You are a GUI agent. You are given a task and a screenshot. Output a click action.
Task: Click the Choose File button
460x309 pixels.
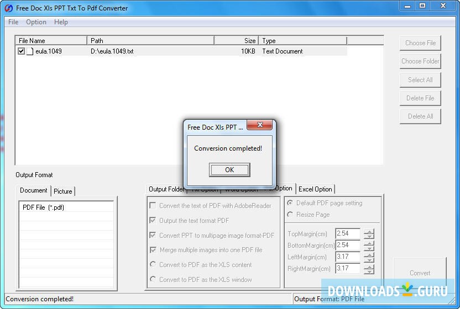click(x=420, y=43)
